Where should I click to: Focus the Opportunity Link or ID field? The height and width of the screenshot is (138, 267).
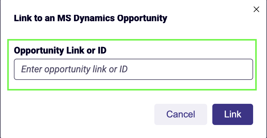coord(133,69)
